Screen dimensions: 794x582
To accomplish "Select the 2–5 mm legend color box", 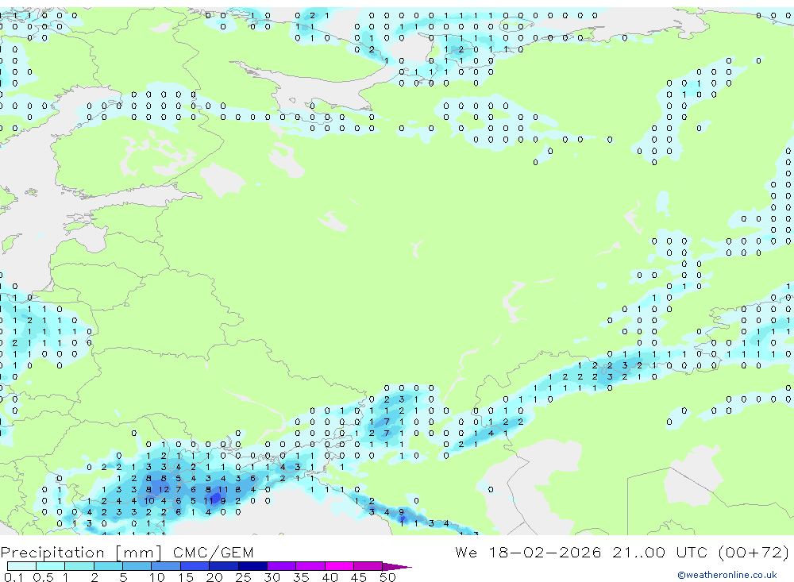I will coord(108,566).
